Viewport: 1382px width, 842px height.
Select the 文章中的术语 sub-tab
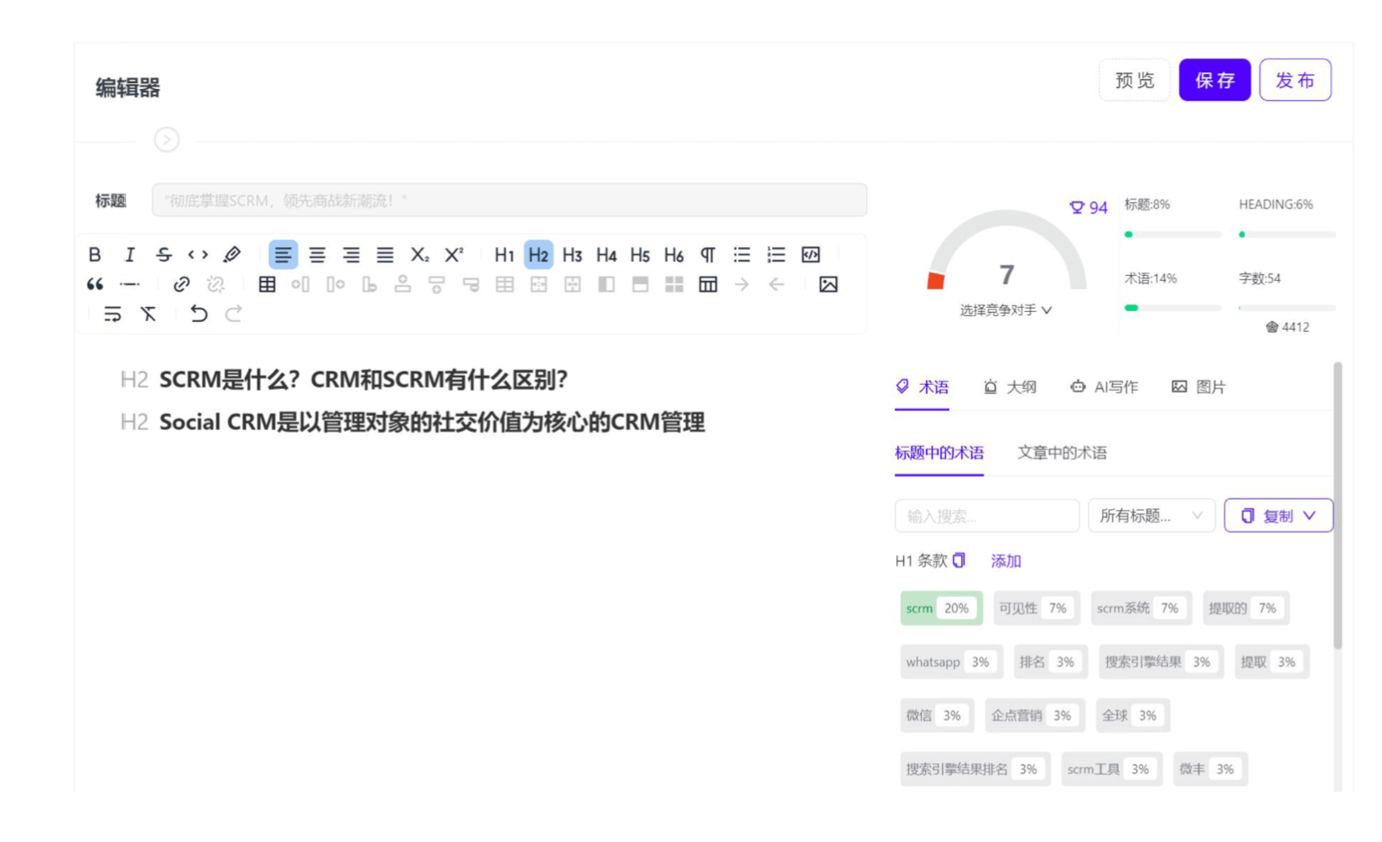pos(1062,453)
